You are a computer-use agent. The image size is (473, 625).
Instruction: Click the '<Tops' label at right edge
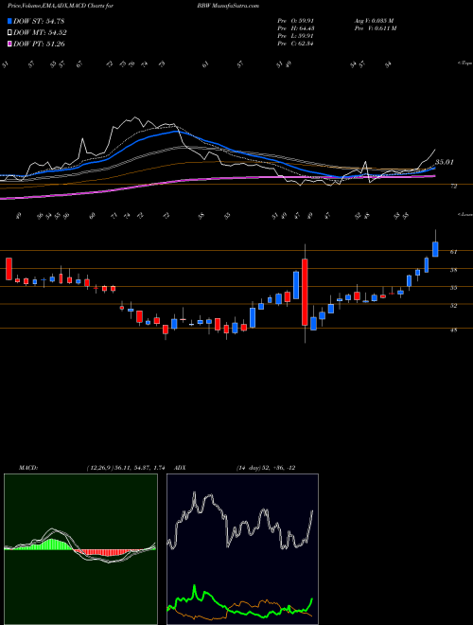465,63
